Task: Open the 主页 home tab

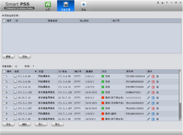Action: 48,5
